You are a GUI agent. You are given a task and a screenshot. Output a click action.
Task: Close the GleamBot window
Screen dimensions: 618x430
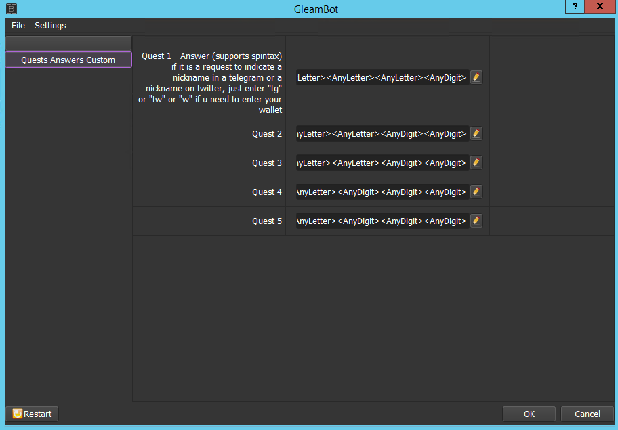(600, 7)
